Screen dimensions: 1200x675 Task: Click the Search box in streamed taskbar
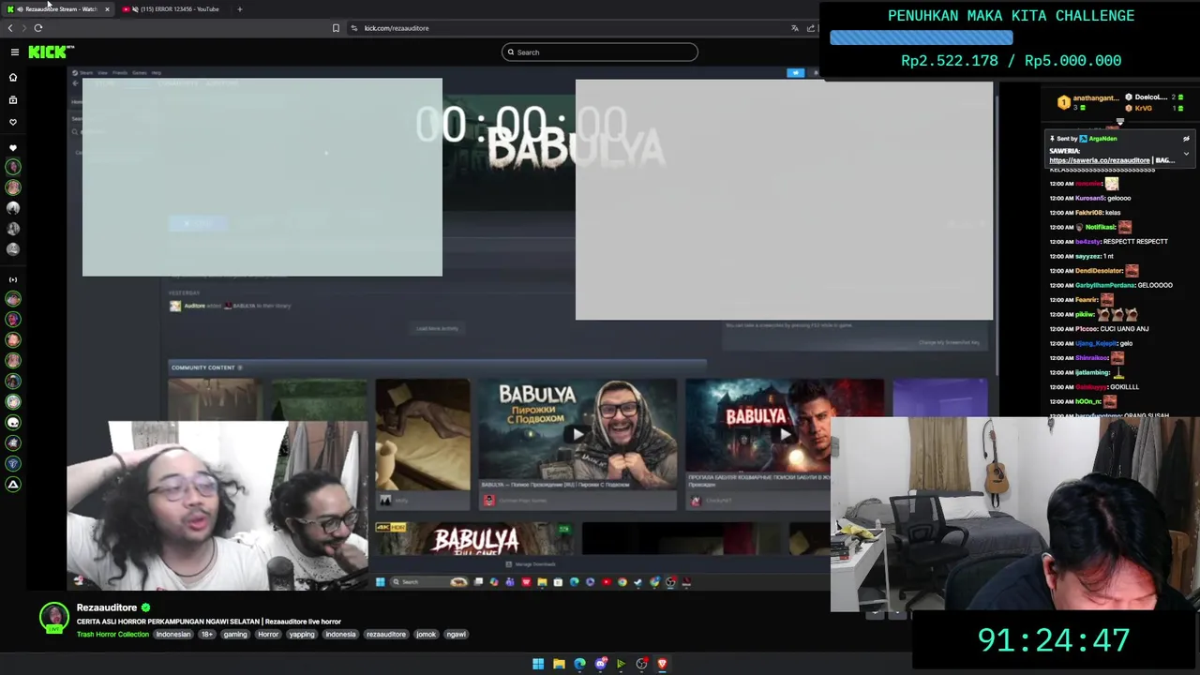pos(429,582)
